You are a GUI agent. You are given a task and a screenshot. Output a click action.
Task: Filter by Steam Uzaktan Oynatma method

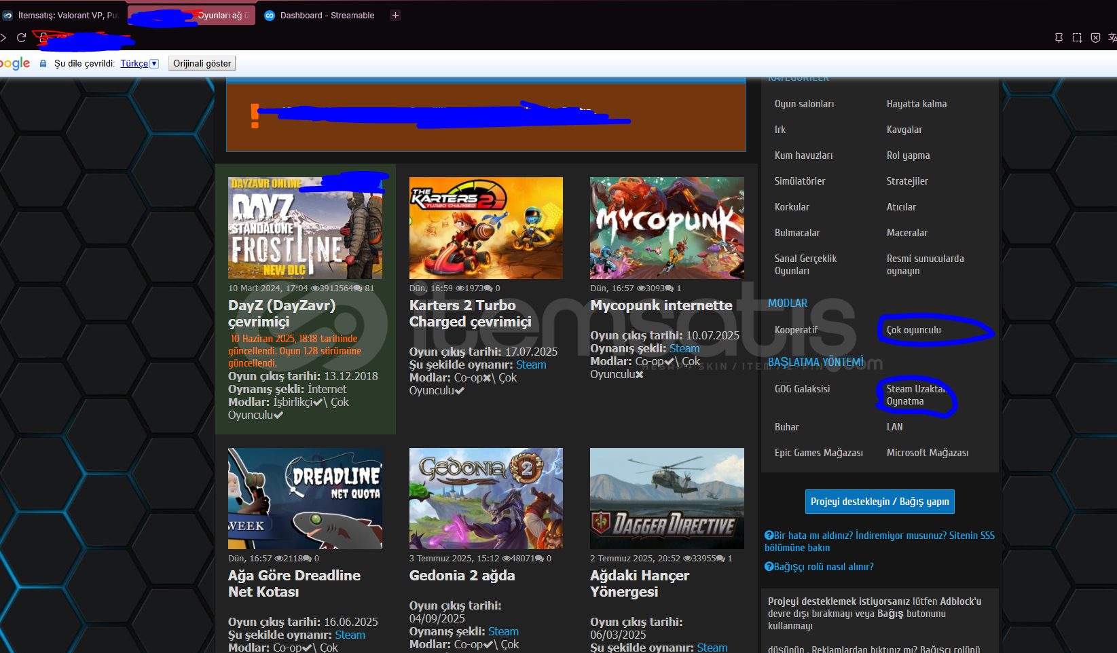(916, 395)
